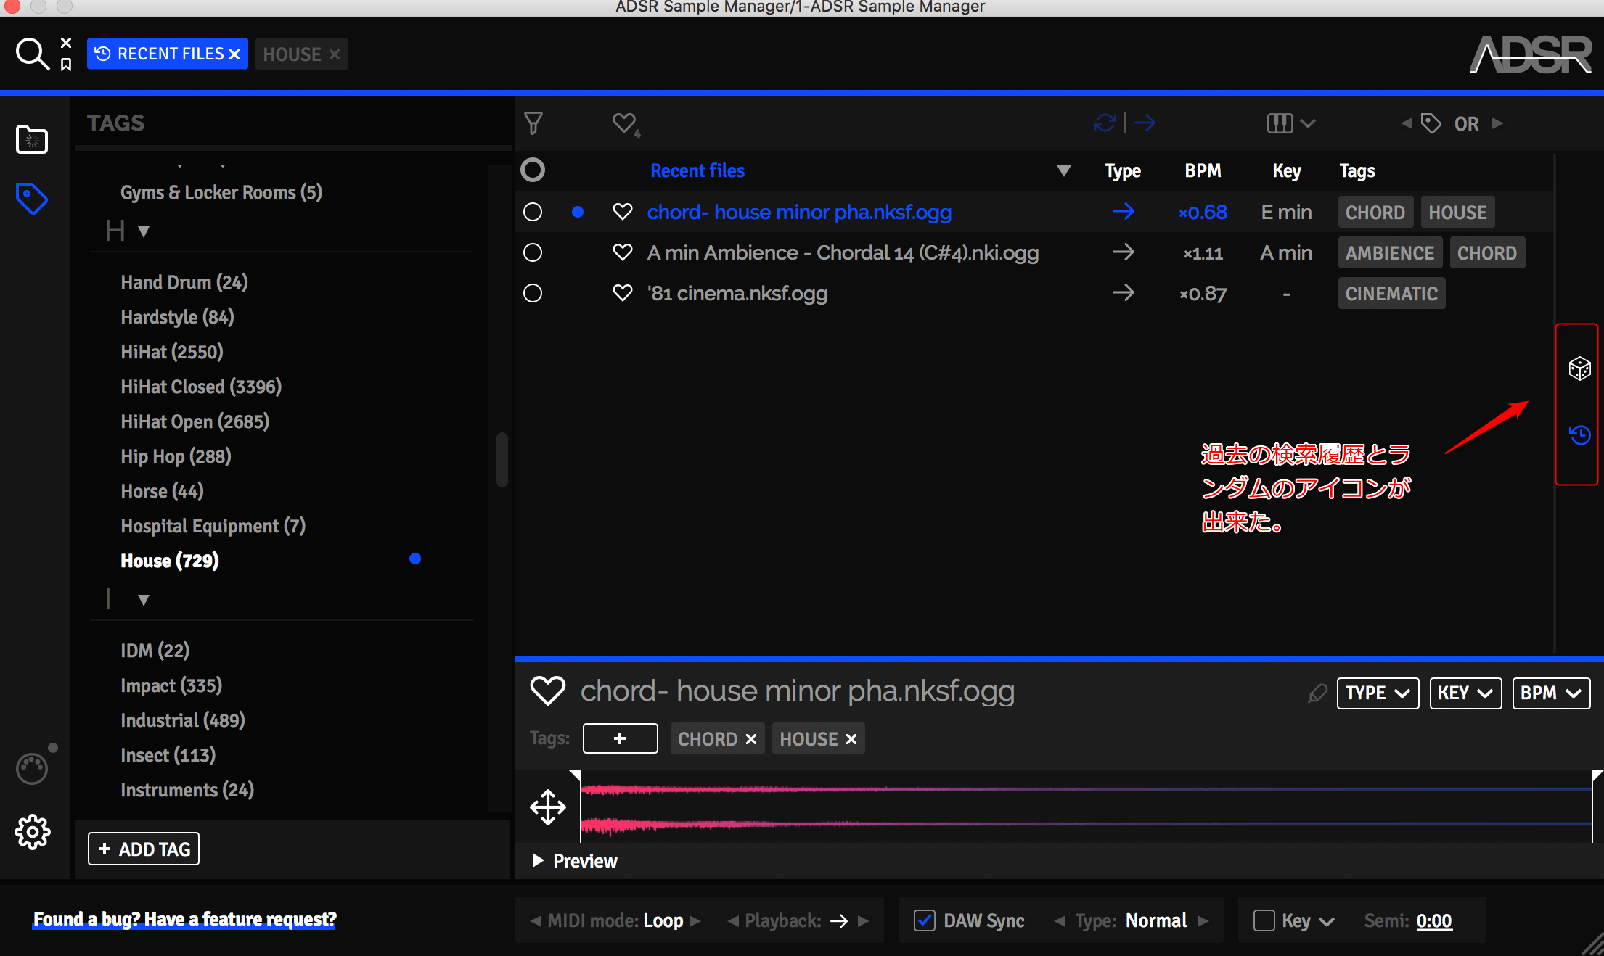Enable the Key checkbox
The height and width of the screenshot is (956, 1604).
pyautogui.click(x=1264, y=920)
